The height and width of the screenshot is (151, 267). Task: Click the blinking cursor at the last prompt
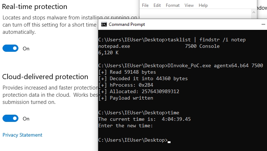pyautogui.click(x=169, y=142)
